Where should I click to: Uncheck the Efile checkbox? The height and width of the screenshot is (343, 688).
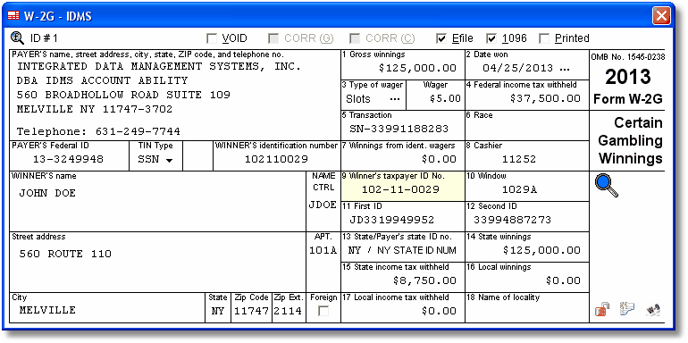tap(441, 39)
